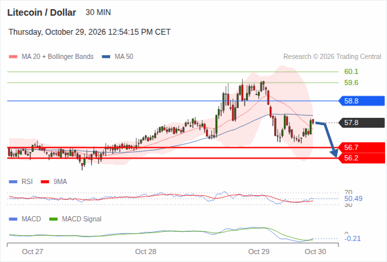Click the MA 50 blue legend swatch
The image size is (387, 262).
106,57
